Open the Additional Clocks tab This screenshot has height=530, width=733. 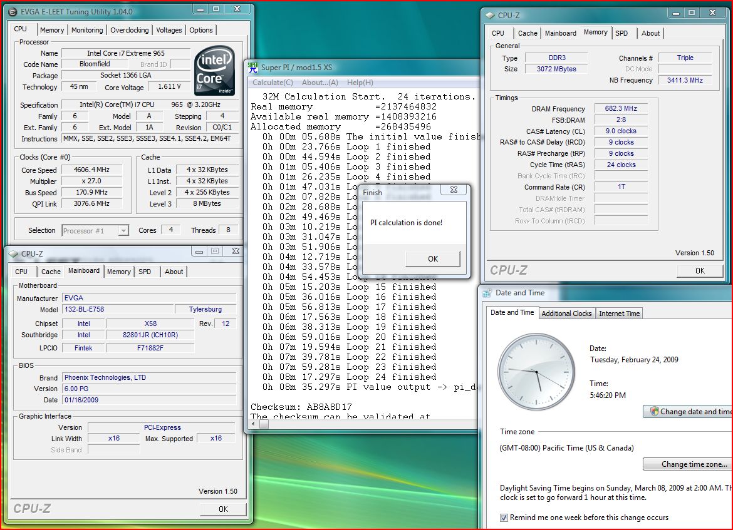point(566,313)
